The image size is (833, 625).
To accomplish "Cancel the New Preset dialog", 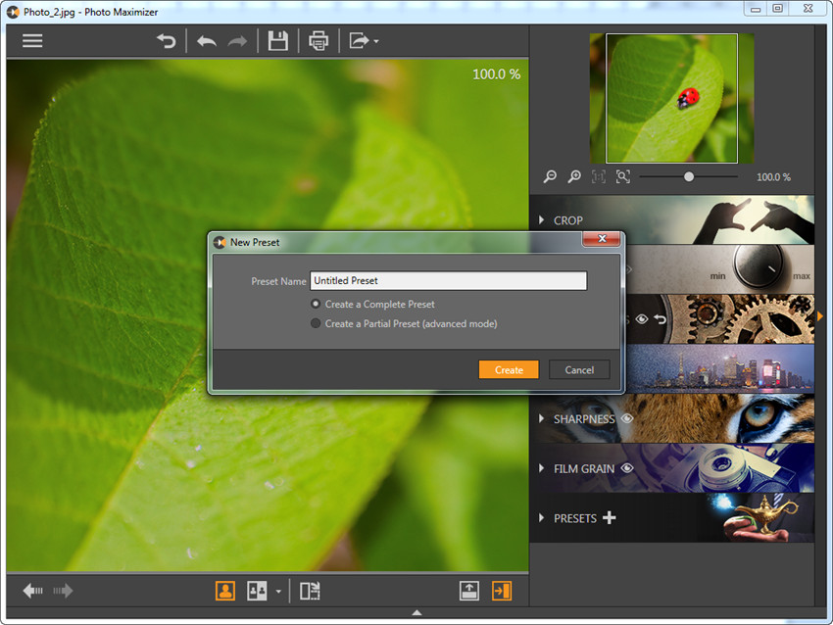I will coord(579,369).
